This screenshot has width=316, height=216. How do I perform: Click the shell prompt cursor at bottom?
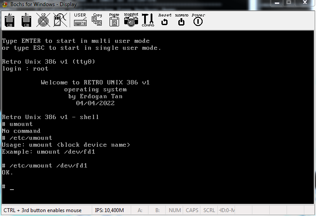click(x=12, y=190)
